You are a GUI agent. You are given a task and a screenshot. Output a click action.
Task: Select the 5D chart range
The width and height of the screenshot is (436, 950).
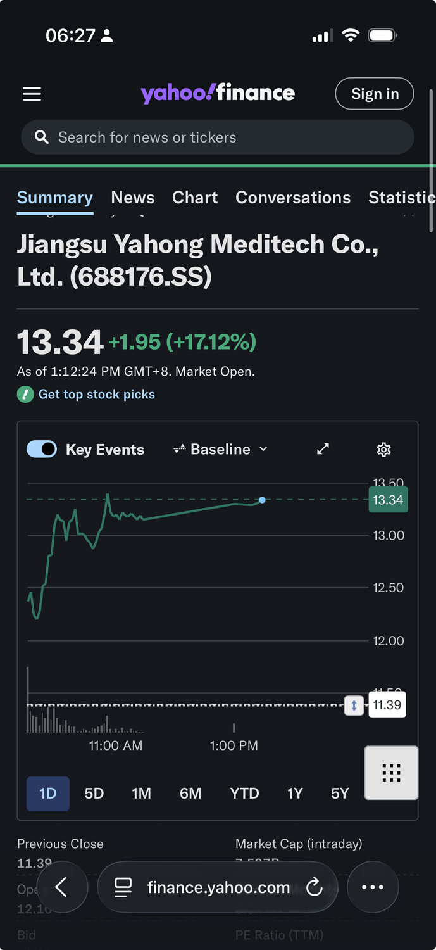(94, 794)
